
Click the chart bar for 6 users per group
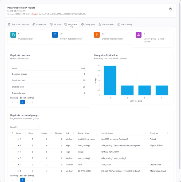click(162, 90)
